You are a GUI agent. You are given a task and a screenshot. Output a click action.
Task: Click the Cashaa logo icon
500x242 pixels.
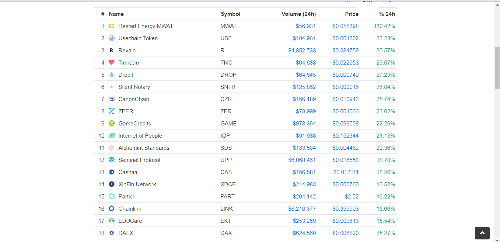click(112, 172)
